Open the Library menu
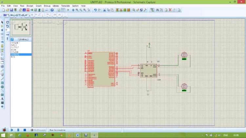This screenshot has height=138, width=246. click(x=56, y=6)
